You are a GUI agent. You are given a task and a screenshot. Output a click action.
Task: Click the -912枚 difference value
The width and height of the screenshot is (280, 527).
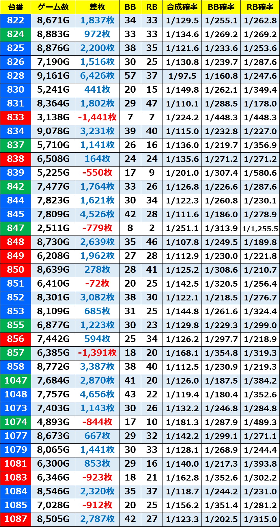click(x=97, y=506)
